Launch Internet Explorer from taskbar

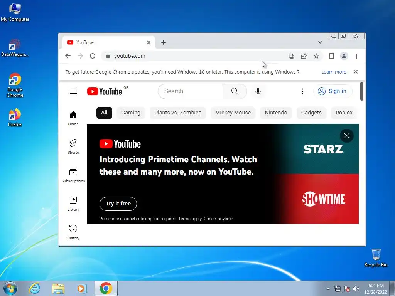[34, 288]
